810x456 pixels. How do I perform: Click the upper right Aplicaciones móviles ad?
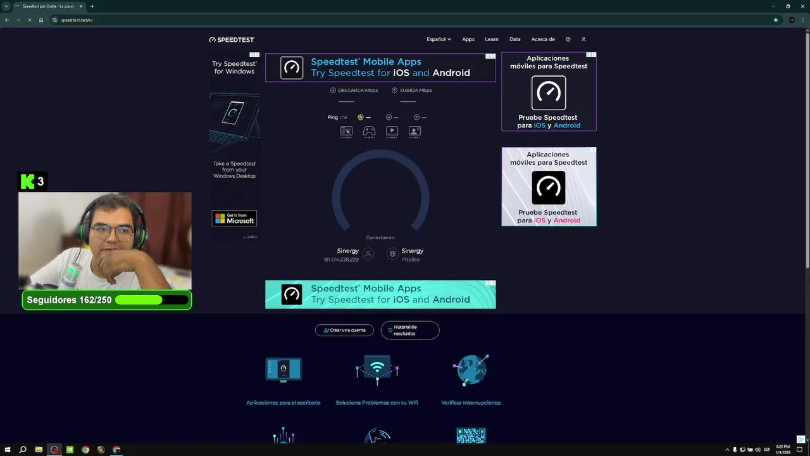pyautogui.click(x=549, y=91)
